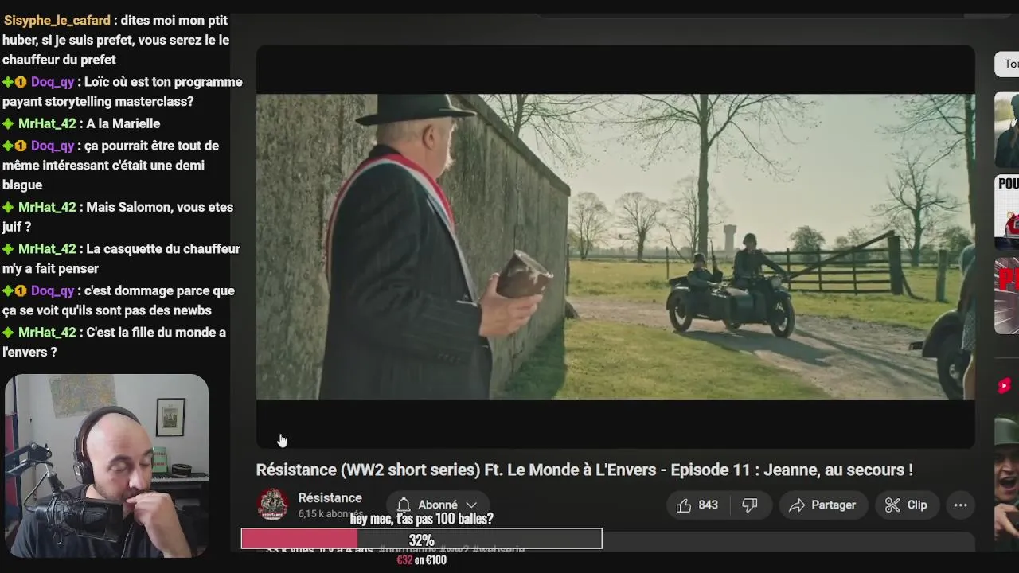Share the video with Partager button
The height and width of the screenshot is (573, 1019).
(x=822, y=505)
